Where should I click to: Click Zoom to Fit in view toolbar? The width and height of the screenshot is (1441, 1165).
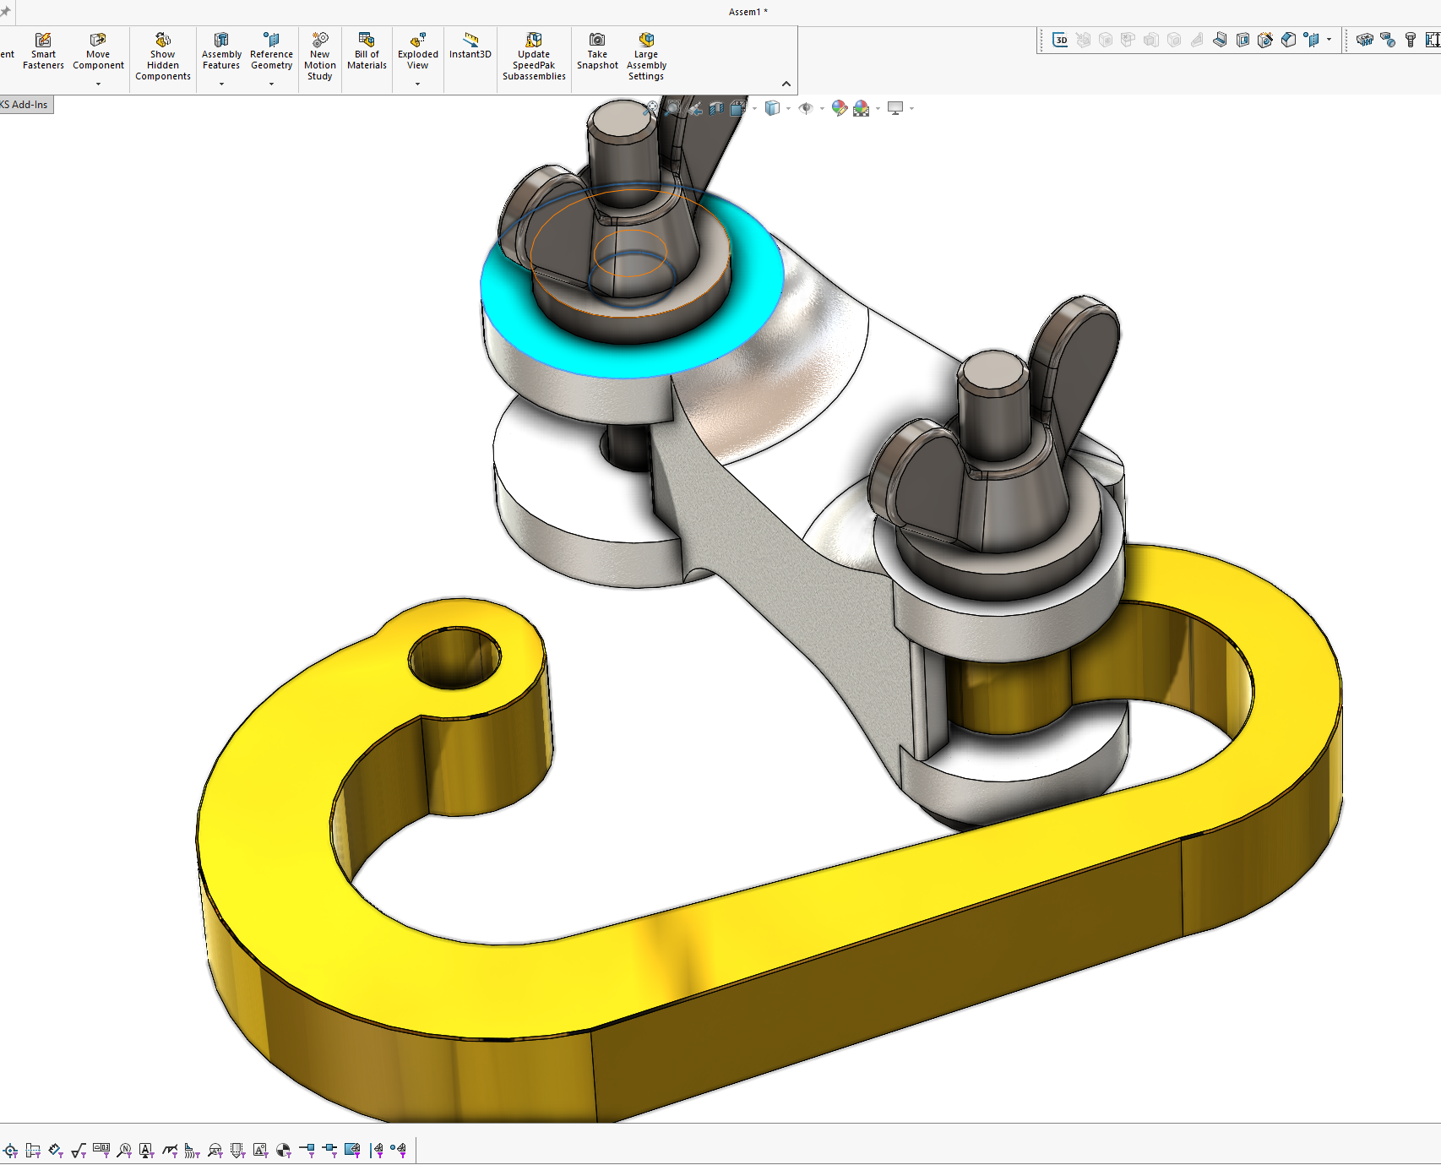point(650,108)
